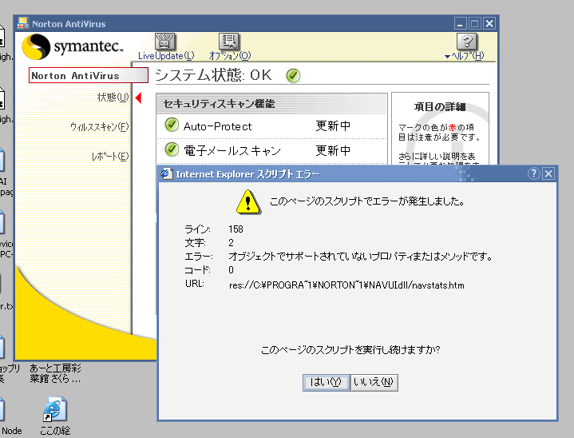The height and width of the screenshot is (438, 574).
Task: Click the 電子メールスキャン 更新中 status value
Action: tap(333, 150)
